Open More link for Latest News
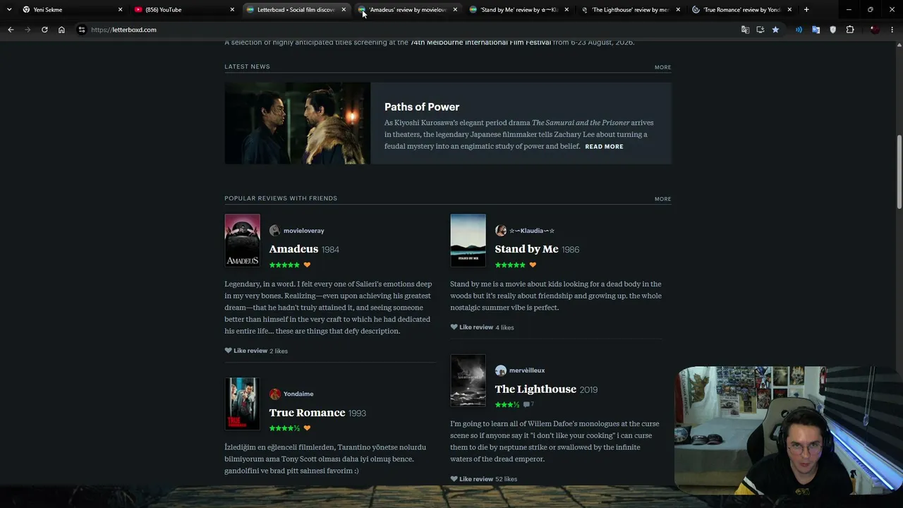Image resolution: width=903 pixels, height=508 pixels. pyautogui.click(x=662, y=68)
